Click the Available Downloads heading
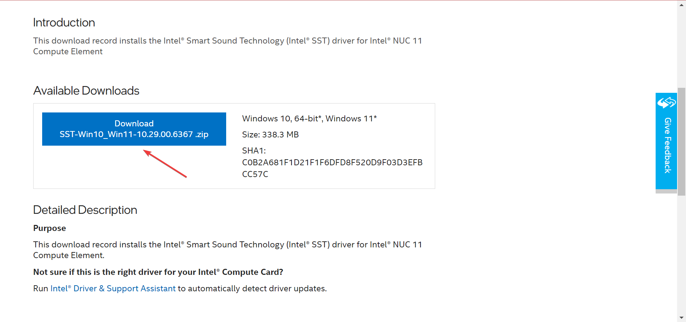 point(86,91)
